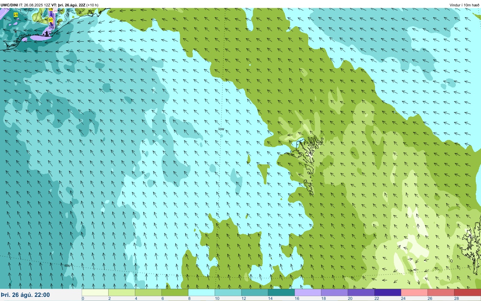
Task: Click the 12–14 m/s teal legend swatch
Action: click(255, 292)
